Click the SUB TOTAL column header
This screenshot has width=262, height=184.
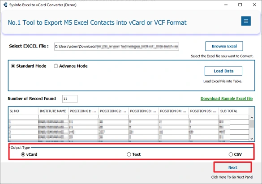click(x=234, y=111)
